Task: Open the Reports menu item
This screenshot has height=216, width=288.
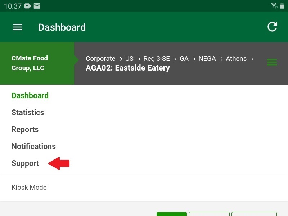Action: [25, 129]
